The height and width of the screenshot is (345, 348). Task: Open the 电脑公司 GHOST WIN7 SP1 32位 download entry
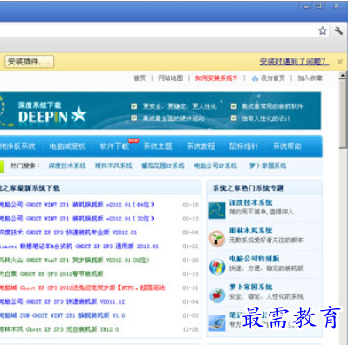pyautogui.click(x=77, y=219)
